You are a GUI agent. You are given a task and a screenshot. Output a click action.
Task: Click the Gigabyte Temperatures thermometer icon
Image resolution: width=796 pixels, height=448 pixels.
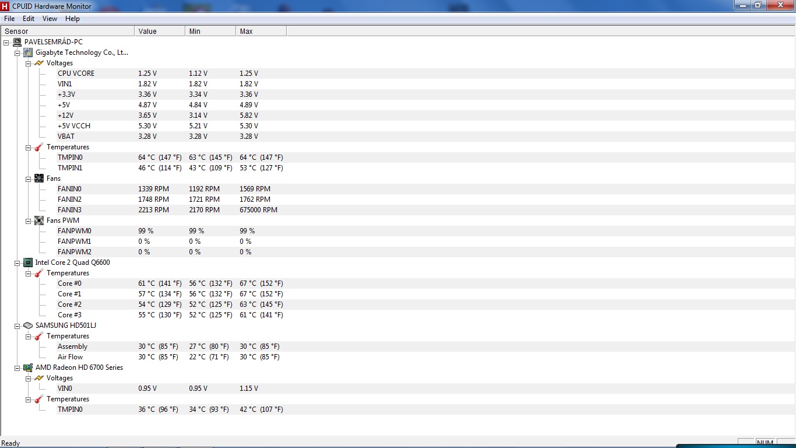[x=39, y=147]
